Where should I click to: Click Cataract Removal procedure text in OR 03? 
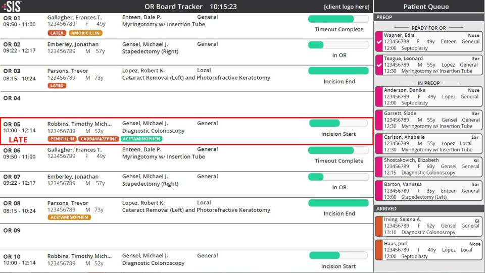(x=196, y=78)
